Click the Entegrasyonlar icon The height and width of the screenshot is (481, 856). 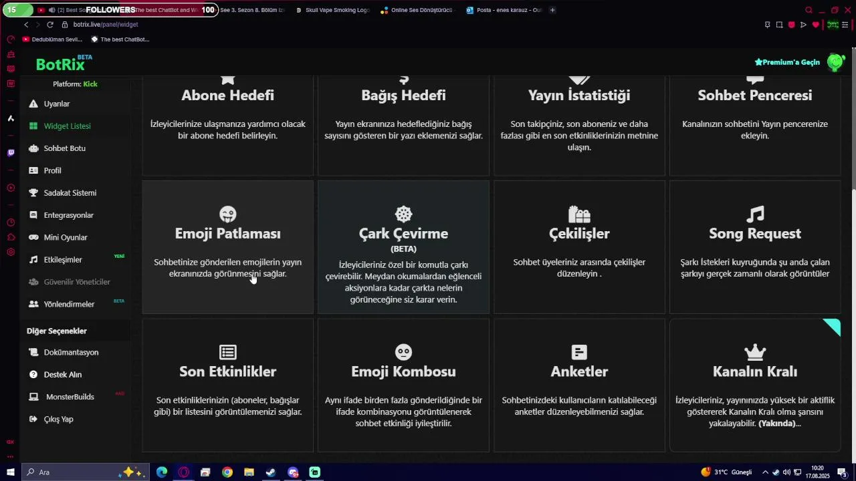[x=33, y=215]
